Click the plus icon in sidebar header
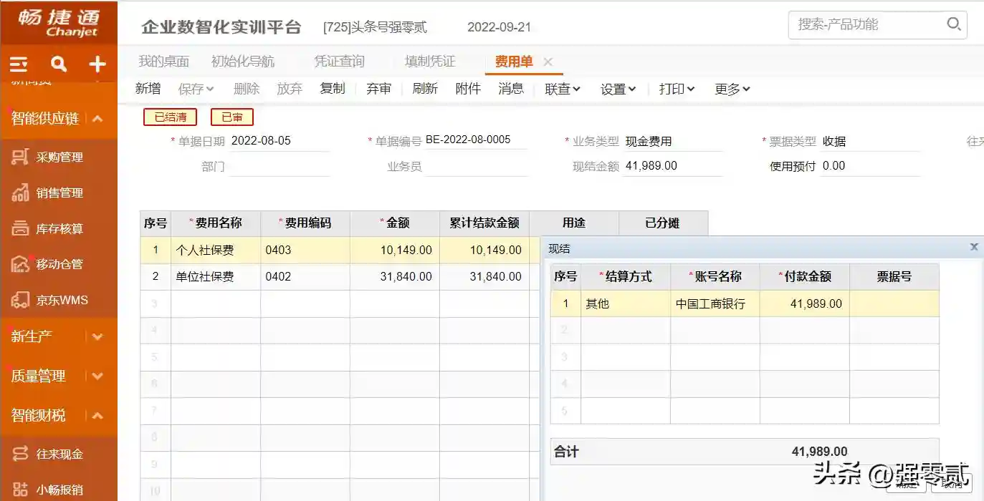 pos(97,64)
